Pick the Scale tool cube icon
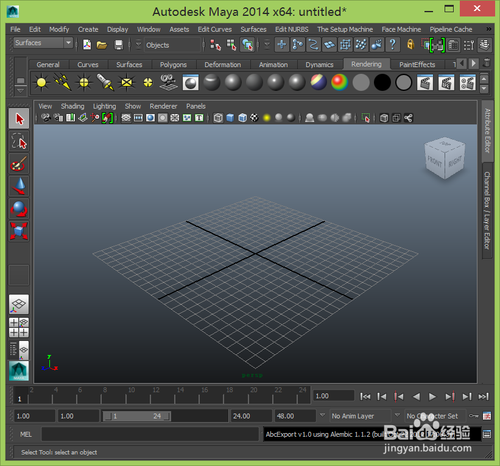 coord(19,231)
